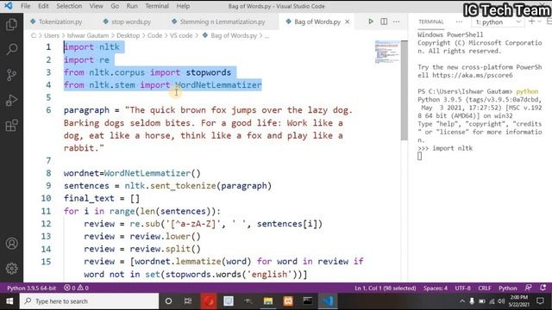This screenshot has height=310, width=552.
Task: Open editor More Actions ellipsis
Action: 397,22
